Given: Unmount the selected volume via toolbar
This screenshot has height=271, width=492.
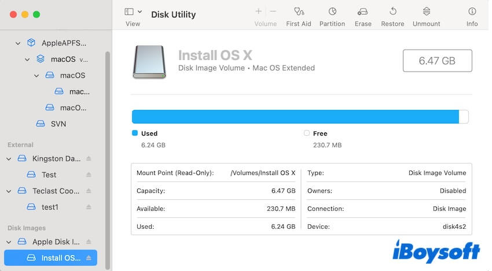Looking at the screenshot, I should point(427,12).
